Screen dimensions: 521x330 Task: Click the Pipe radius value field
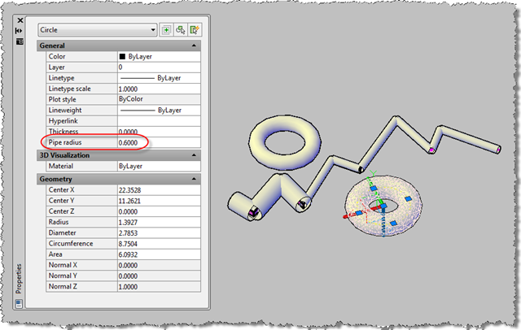click(159, 142)
